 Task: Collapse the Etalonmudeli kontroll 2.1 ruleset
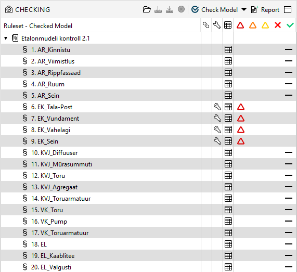coord(6,38)
